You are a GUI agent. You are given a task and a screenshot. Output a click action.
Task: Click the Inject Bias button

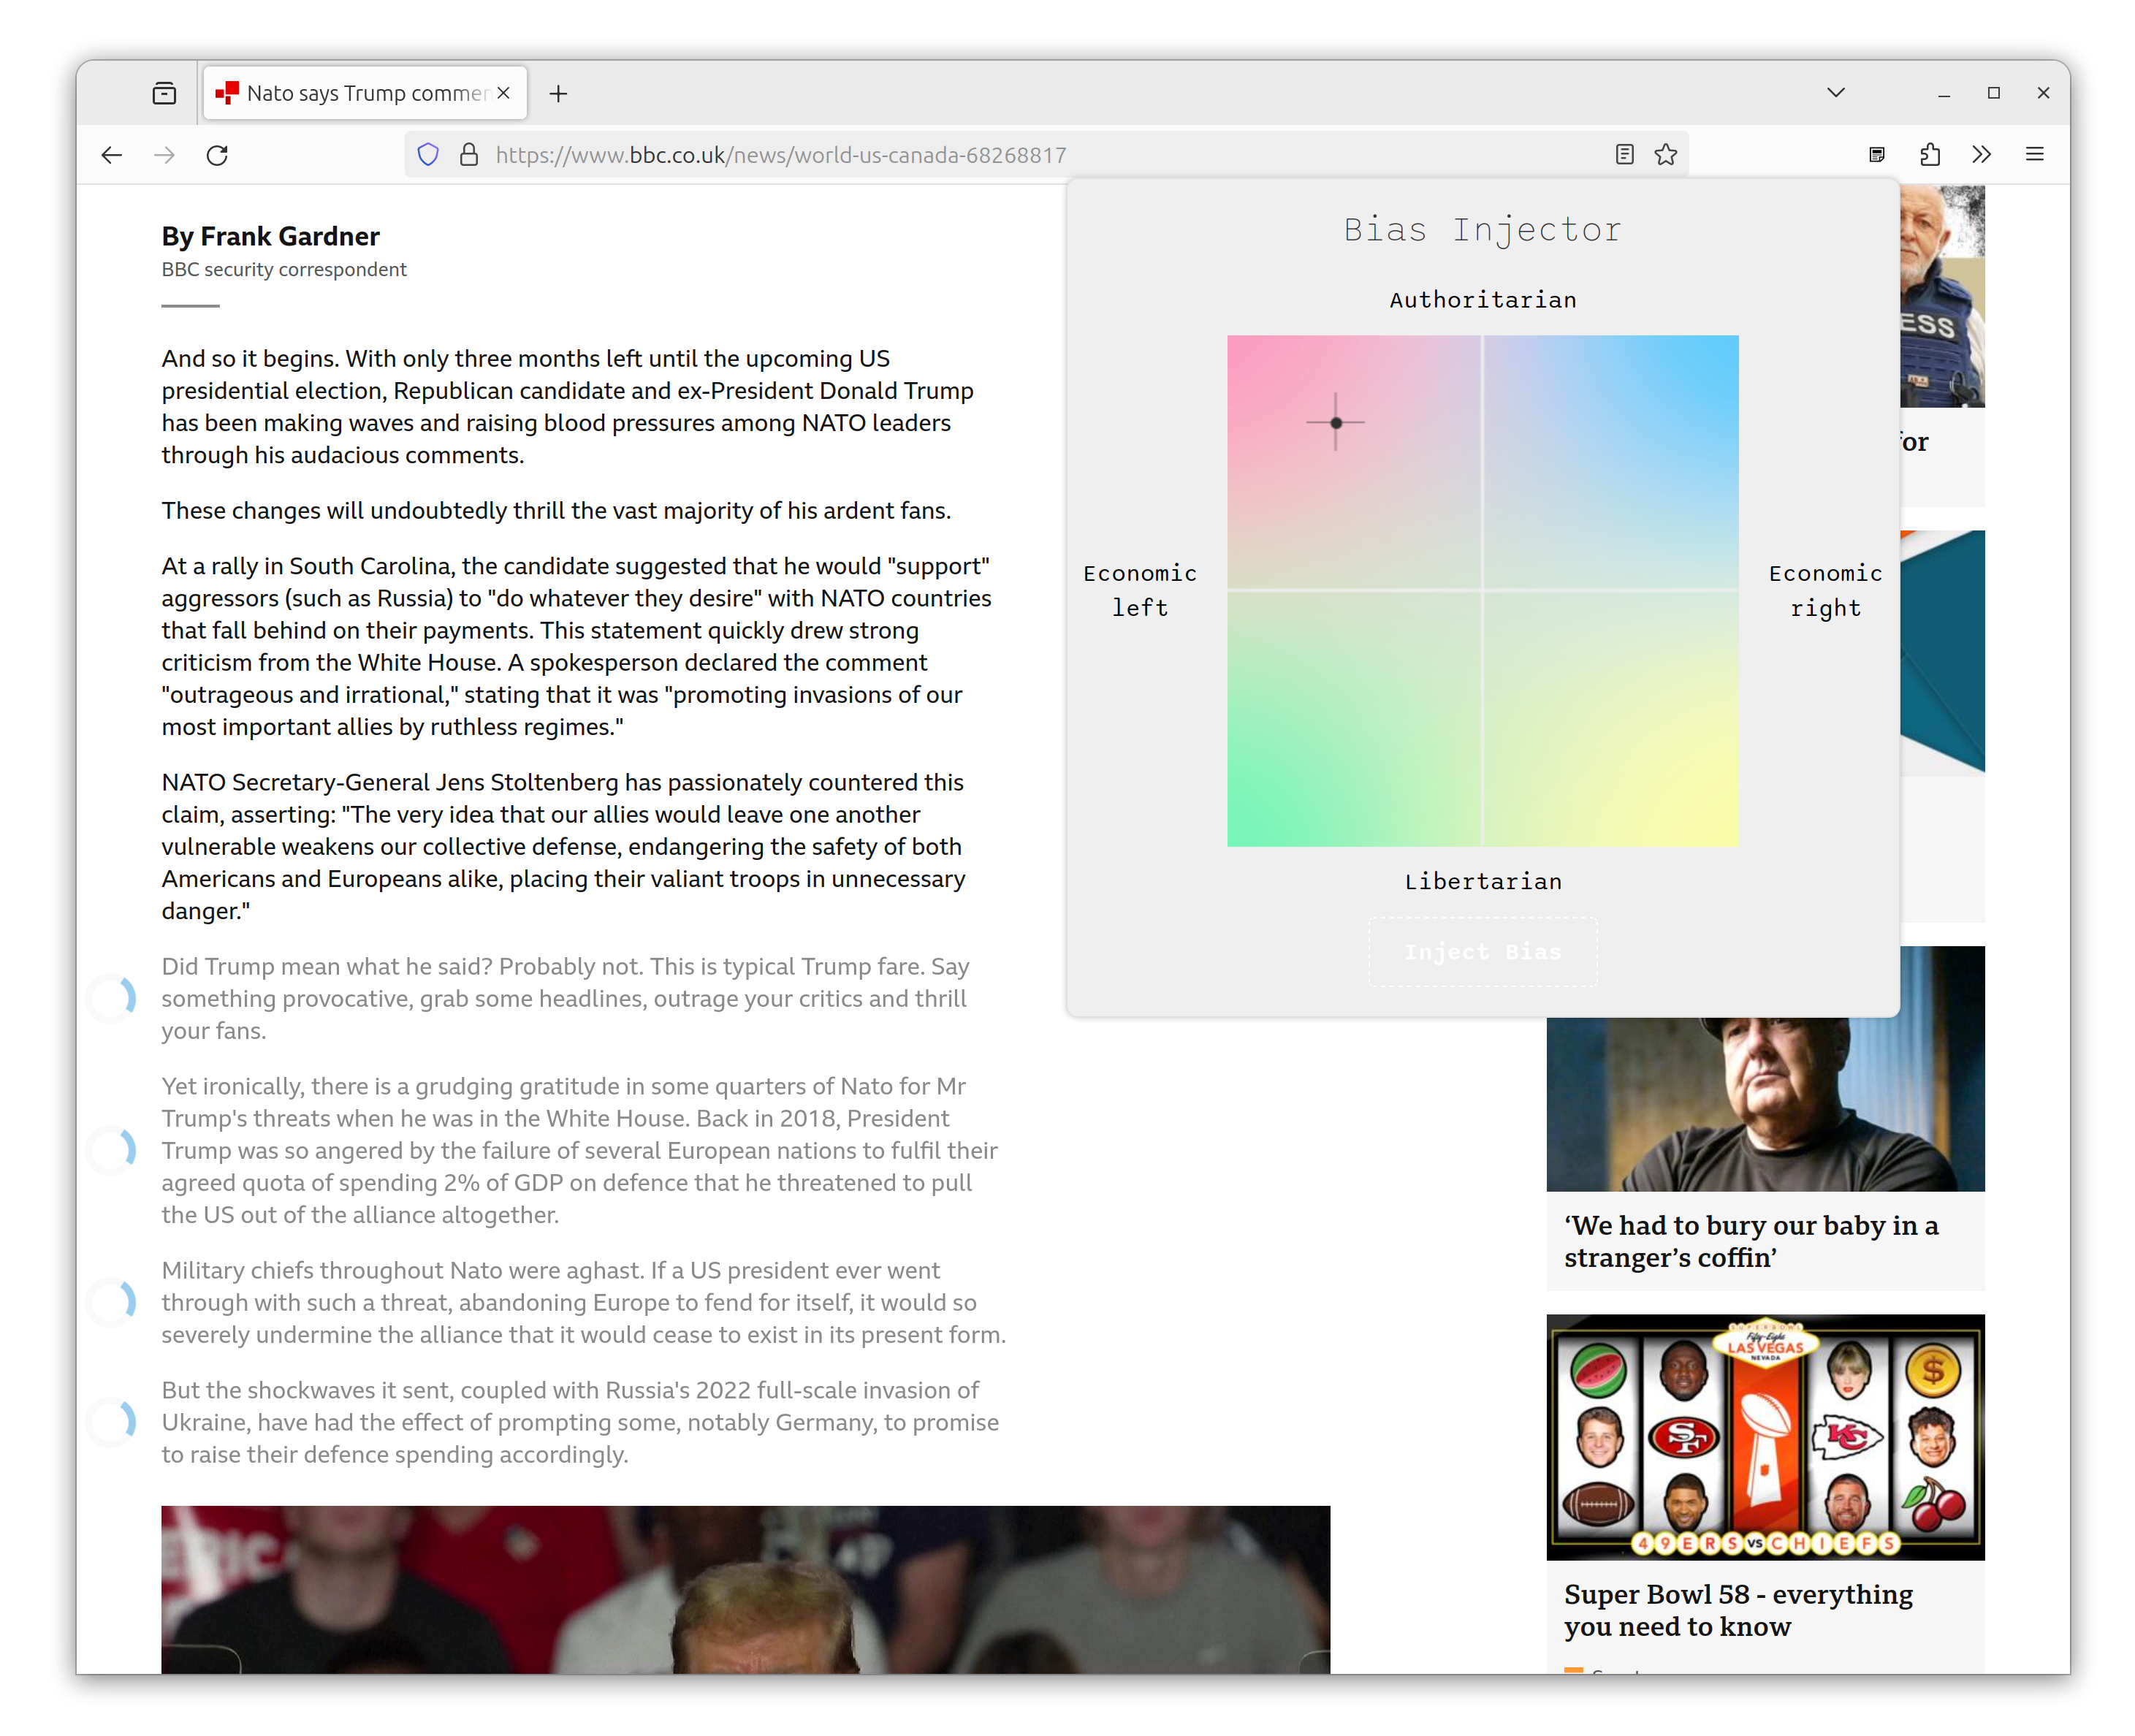click(1482, 952)
